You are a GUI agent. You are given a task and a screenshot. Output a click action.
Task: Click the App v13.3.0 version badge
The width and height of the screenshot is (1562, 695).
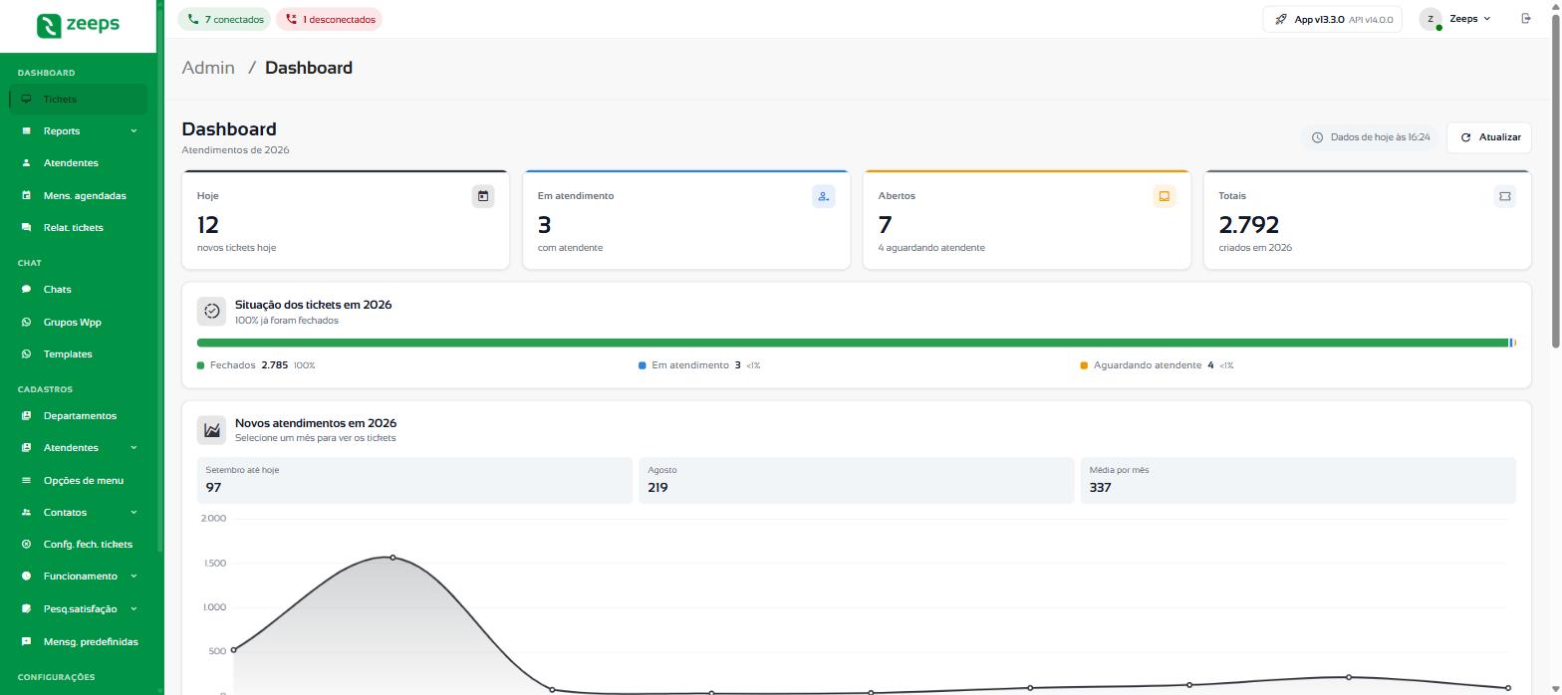click(x=1333, y=19)
